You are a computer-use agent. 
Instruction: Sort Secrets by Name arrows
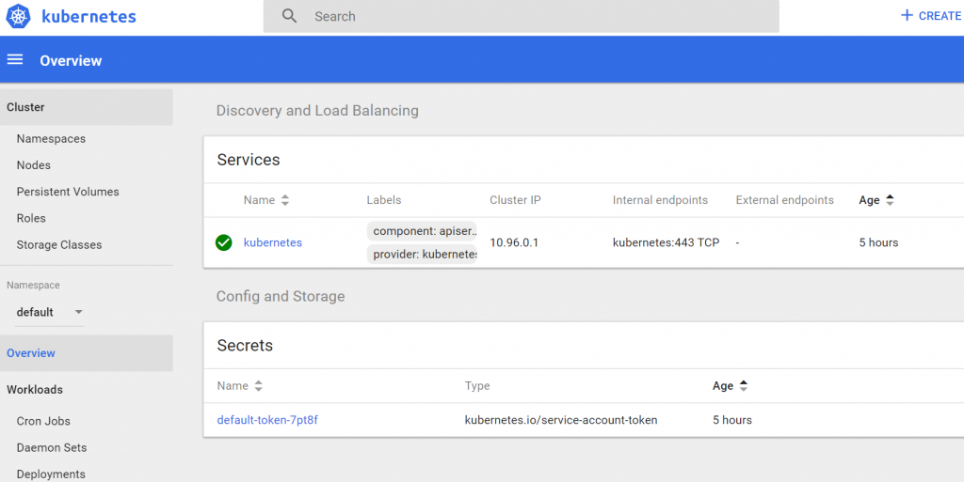coord(258,386)
